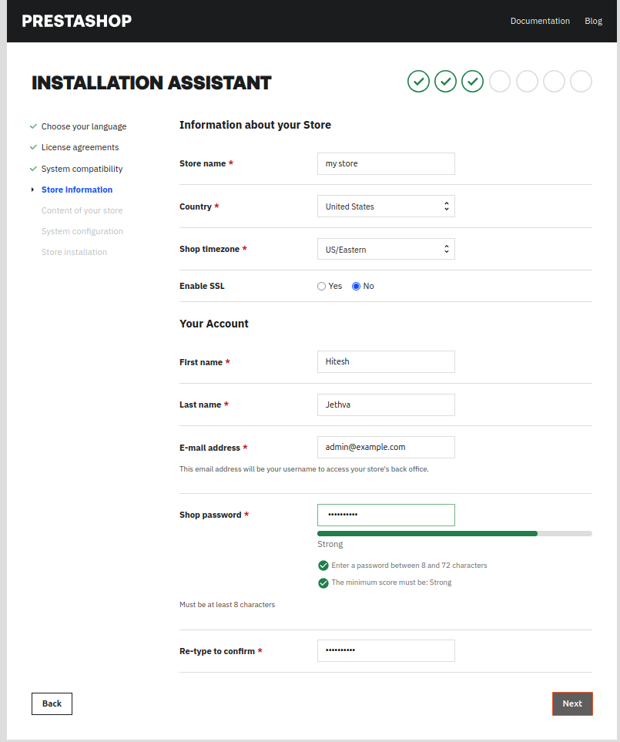Viewport: 620px width, 742px height.
Task: Click the fourth empty step circle
Action: coord(500,81)
